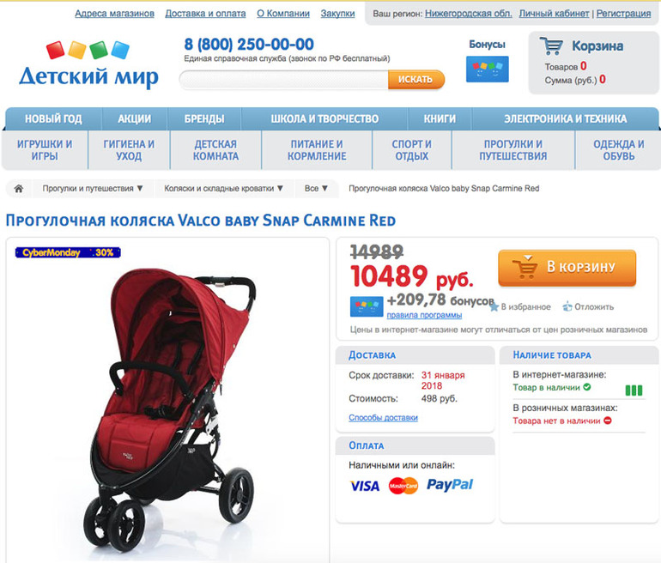
Task: Select the PayPal payment logo
Action: (x=450, y=485)
